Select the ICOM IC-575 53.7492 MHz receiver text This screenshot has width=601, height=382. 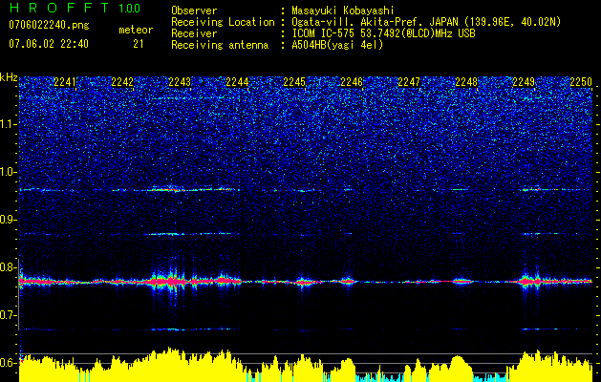[x=383, y=33]
